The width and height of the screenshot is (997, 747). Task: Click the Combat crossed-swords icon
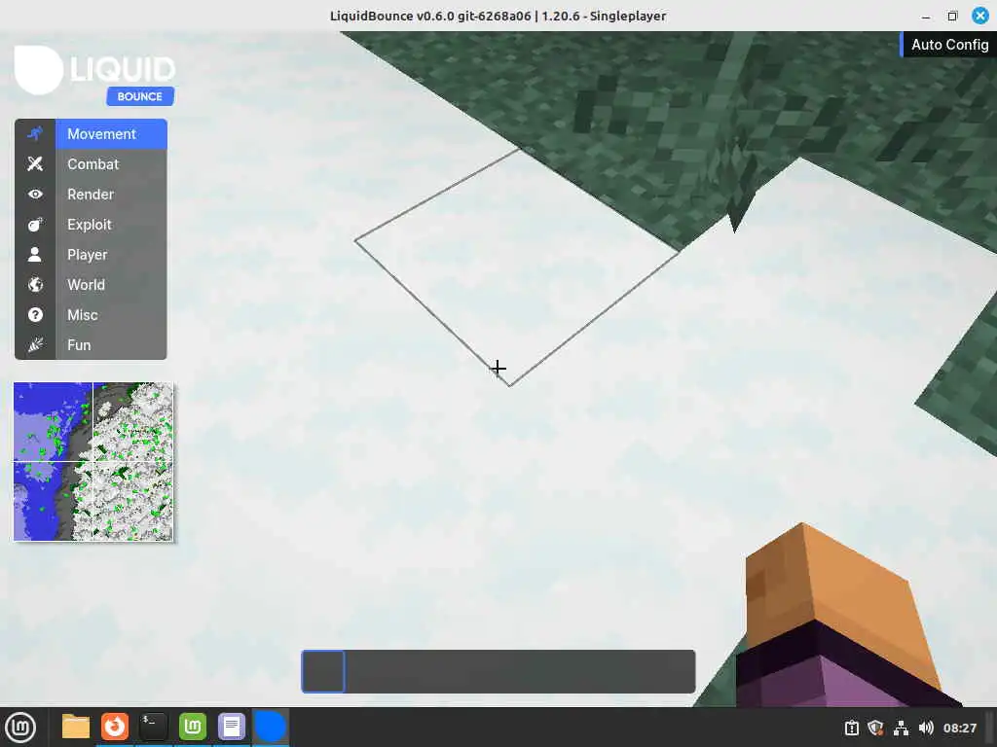[x=35, y=163]
